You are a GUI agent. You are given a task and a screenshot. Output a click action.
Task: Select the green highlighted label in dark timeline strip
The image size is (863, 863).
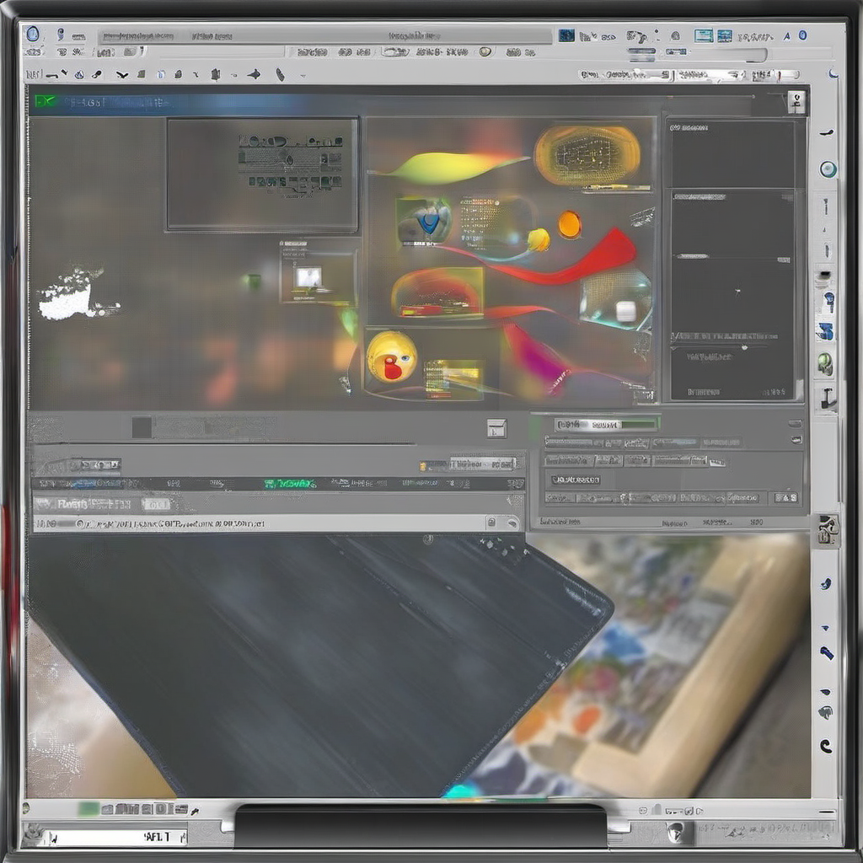click(289, 484)
